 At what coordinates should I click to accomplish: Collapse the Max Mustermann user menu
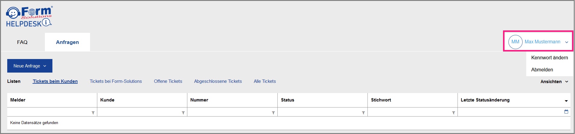[x=567, y=42]
